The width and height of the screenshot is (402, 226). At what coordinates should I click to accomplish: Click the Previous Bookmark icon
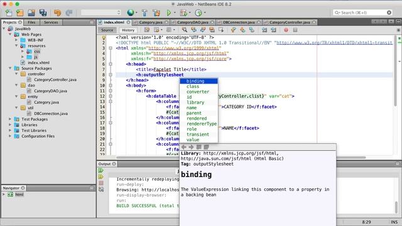pyautogui.click(x=233, y=30)
